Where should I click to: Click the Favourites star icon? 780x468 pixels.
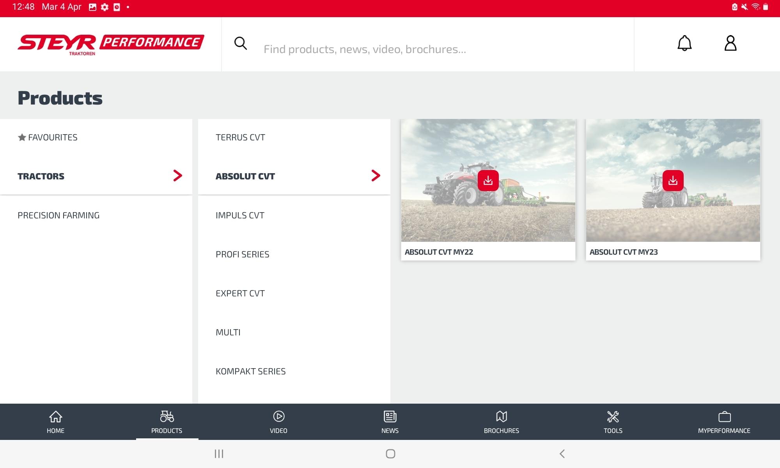(x=22, y=137)
